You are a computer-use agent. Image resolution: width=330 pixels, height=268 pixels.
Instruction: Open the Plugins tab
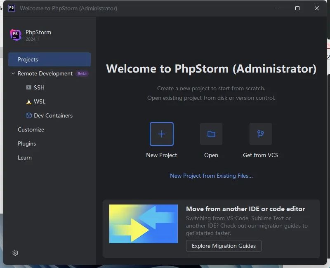(27, 143)
